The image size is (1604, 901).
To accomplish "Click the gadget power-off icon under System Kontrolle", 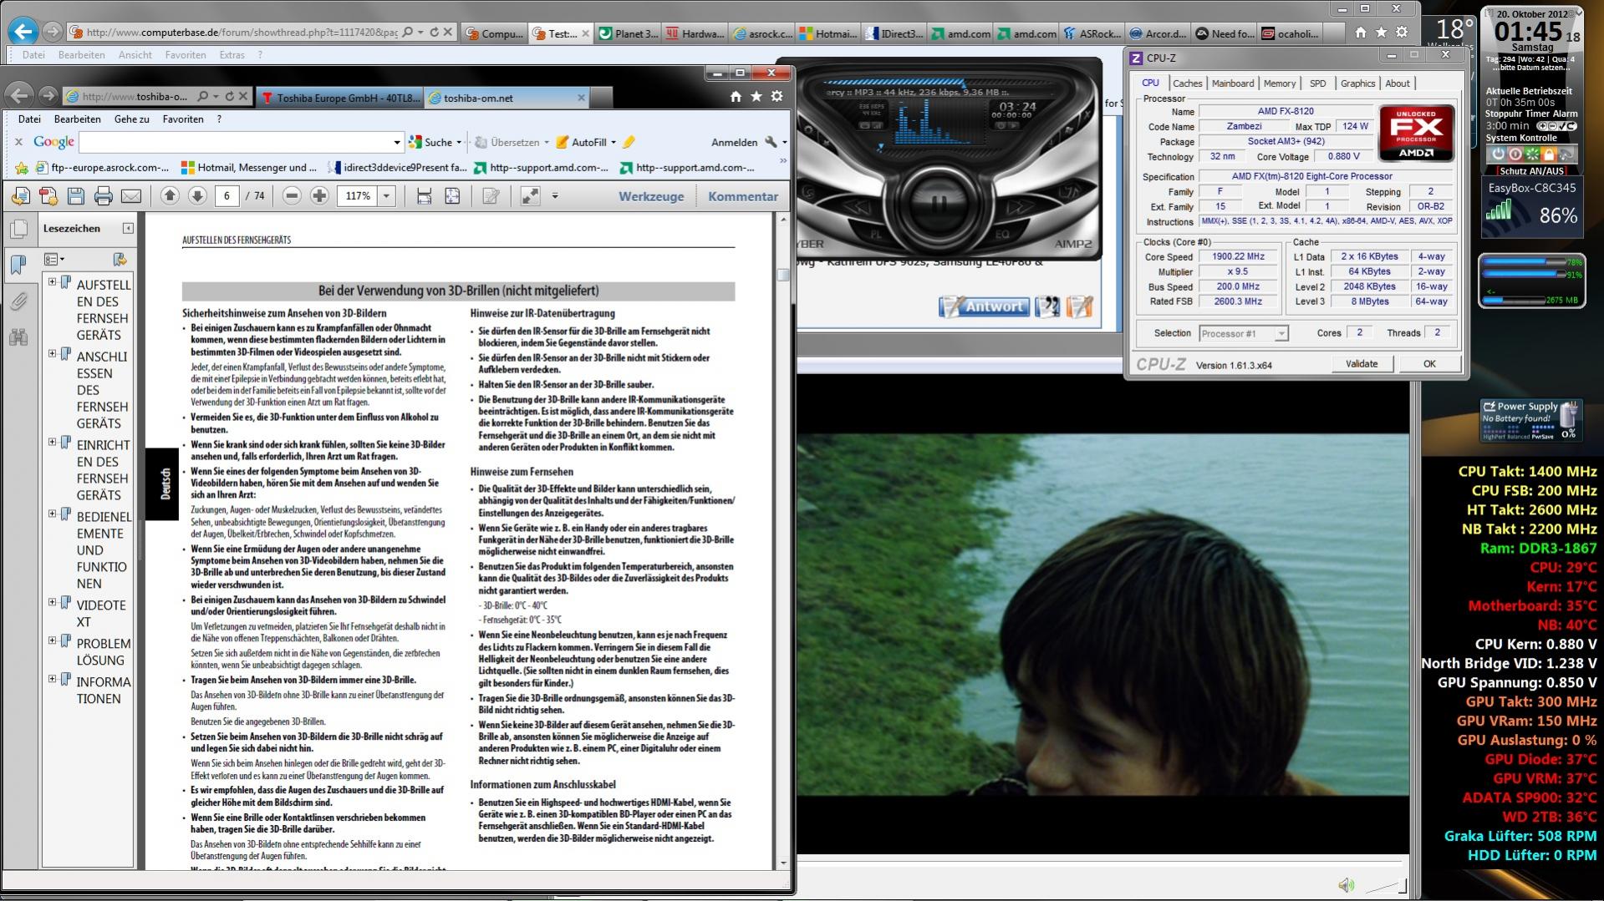I will [x=1498, y=154].
